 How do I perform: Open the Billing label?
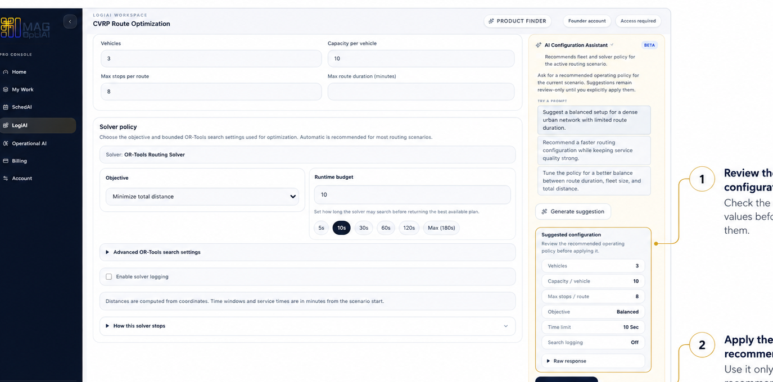coord(19,161)
